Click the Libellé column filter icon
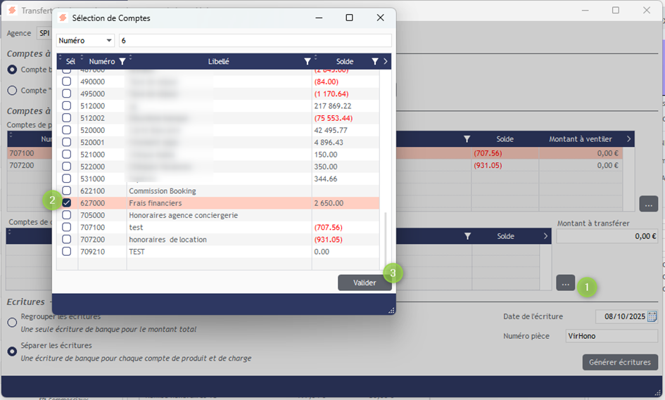Image resolution: width=665 pixels, height=400 pixels. click(x=307, y=62)
